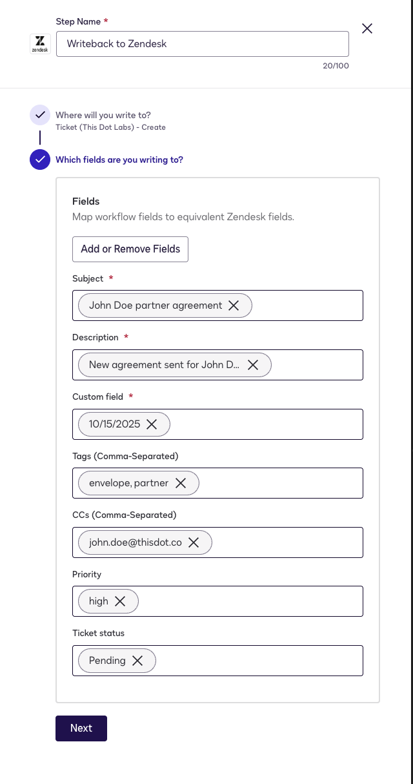Click the completed checkmark for 'Where will you write to?'
Screen dimensions: 413x784
click(39, 115)
